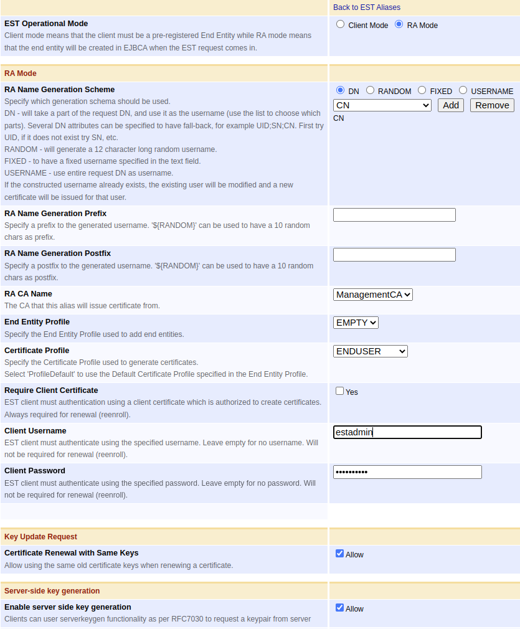Select the Client Username estadmin field
Viewport: 520px width, 629px height.
click(407, 432)
